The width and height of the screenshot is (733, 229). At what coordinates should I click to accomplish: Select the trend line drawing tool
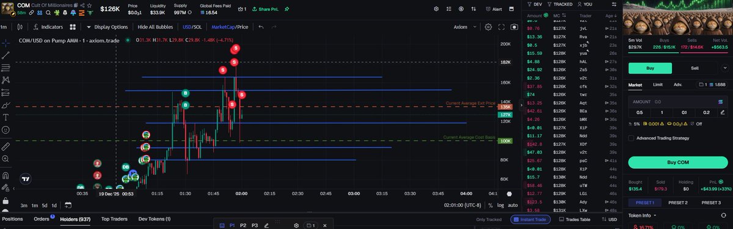click(x=5, y=55)
